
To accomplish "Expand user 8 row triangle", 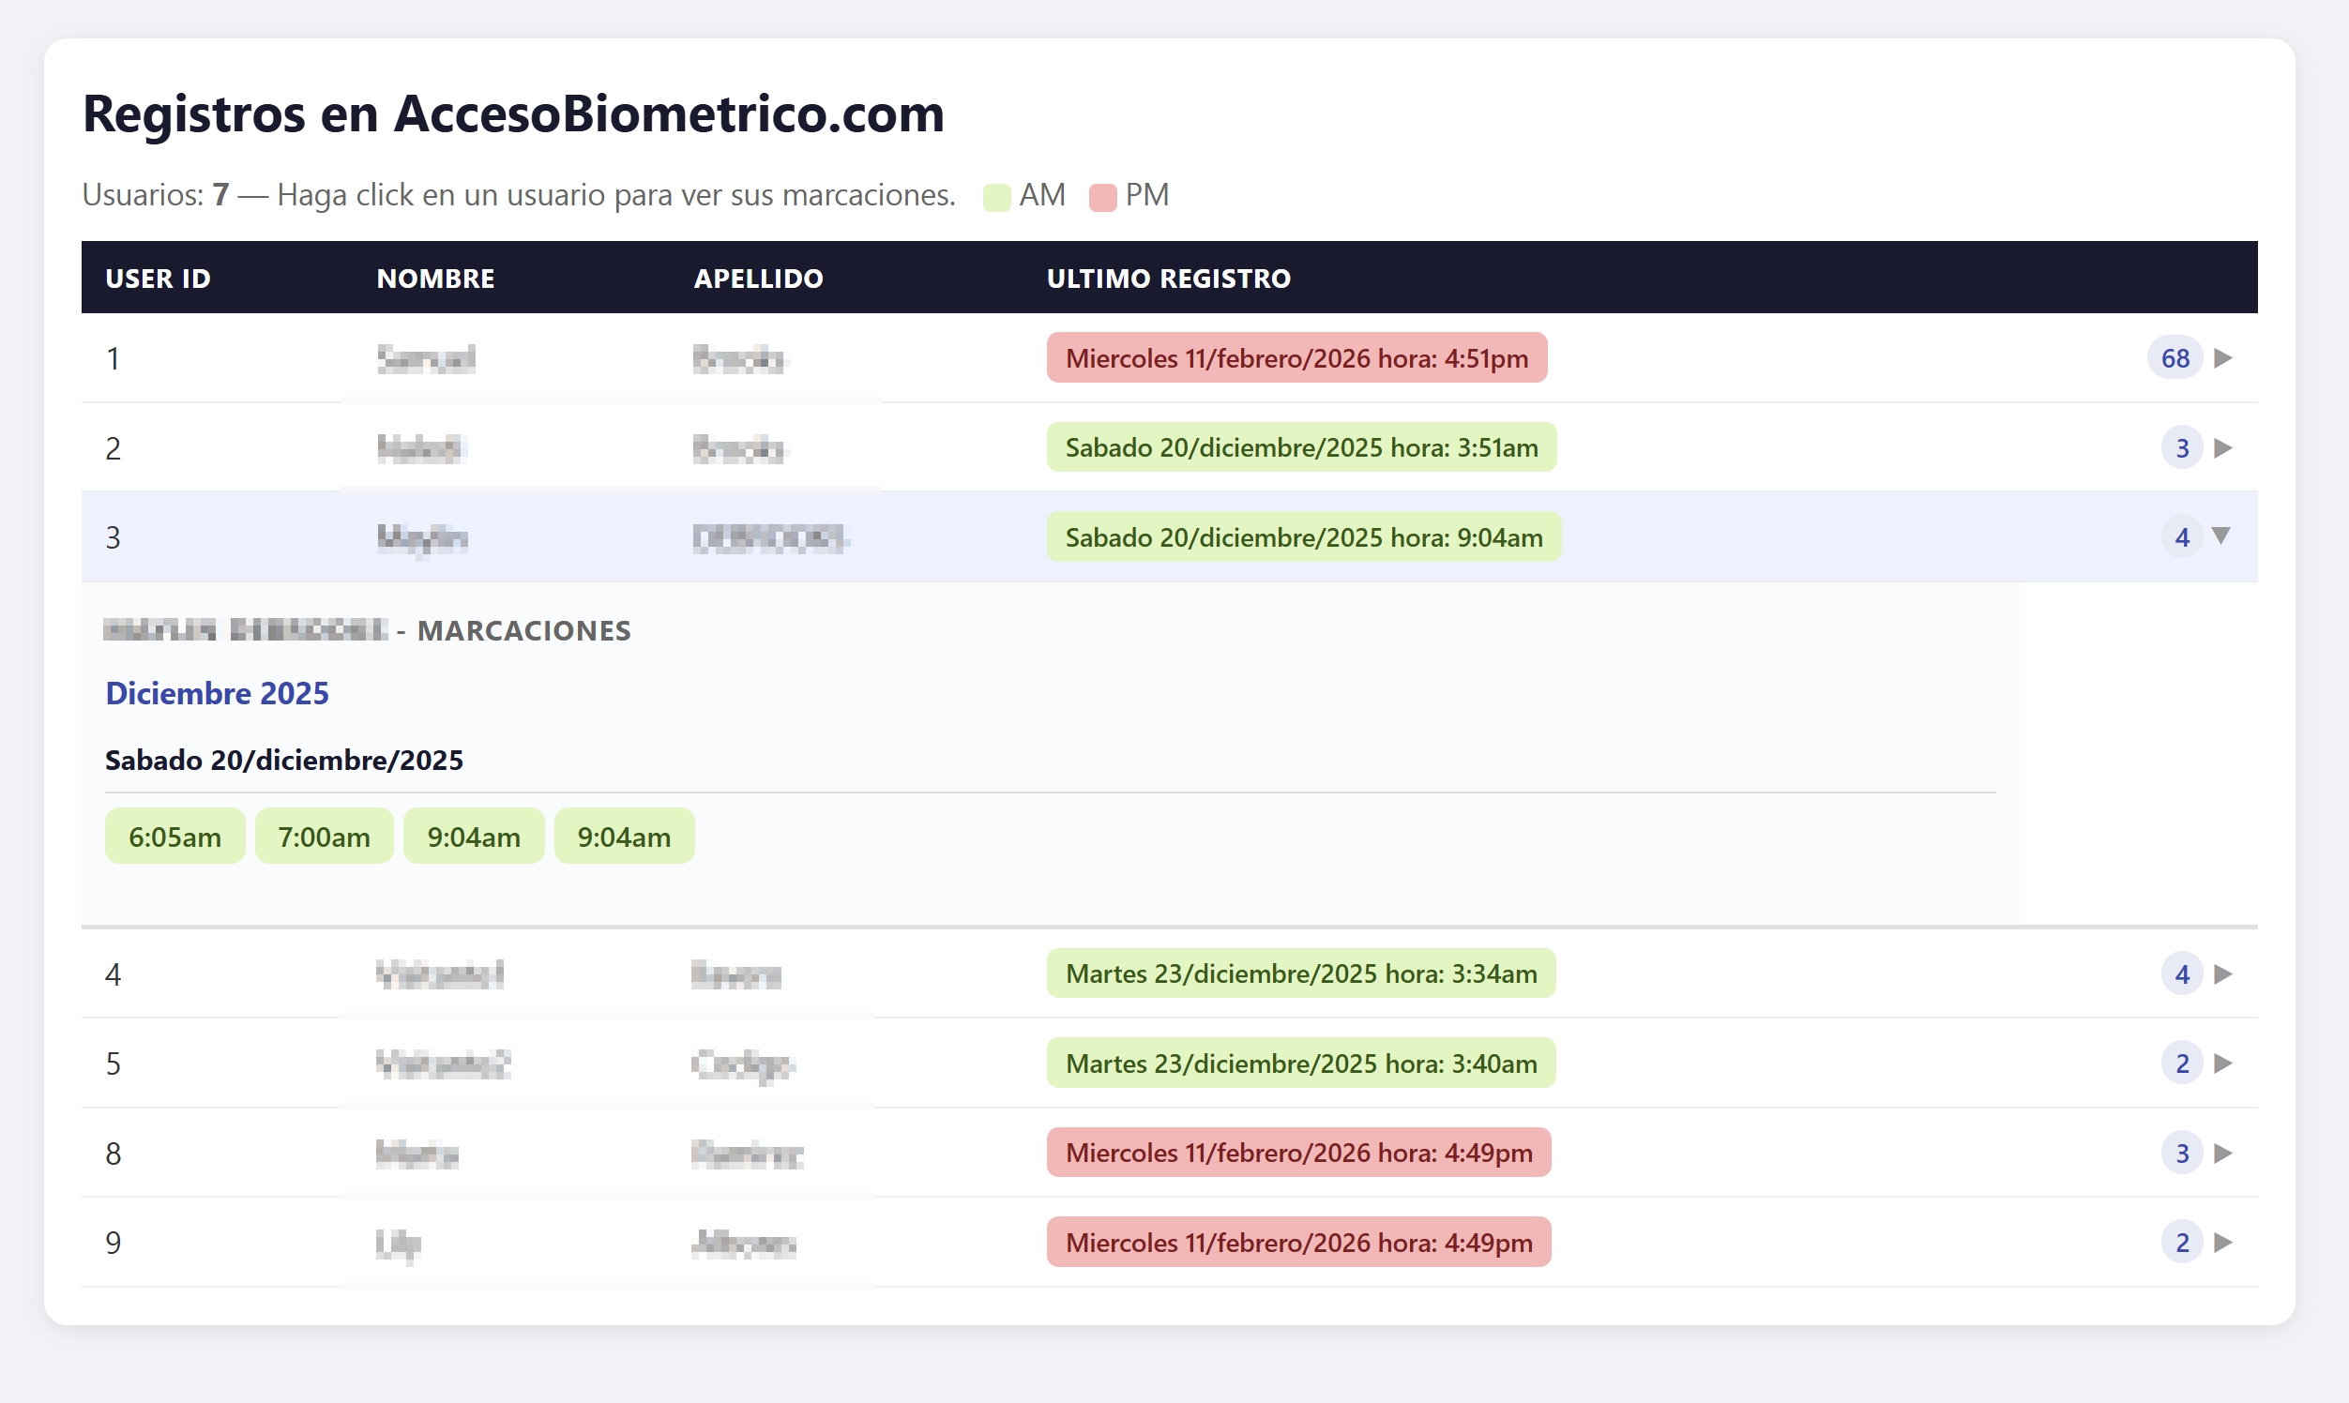I will point(2222,1154).
